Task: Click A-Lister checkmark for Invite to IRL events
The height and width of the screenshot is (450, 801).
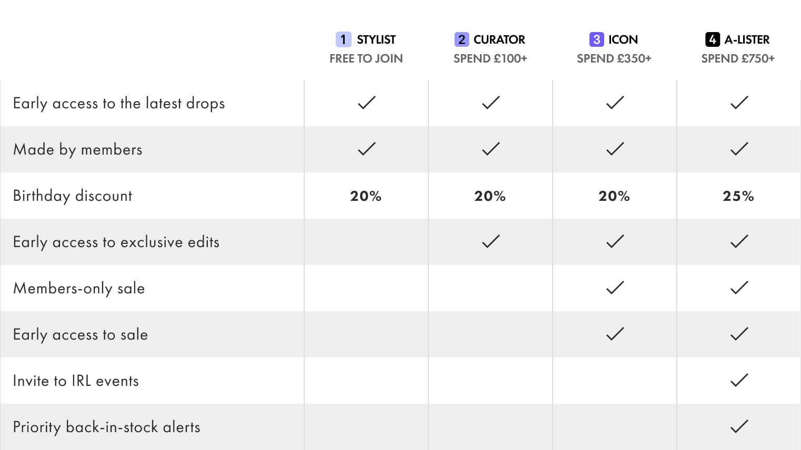Action: [739, 380]
